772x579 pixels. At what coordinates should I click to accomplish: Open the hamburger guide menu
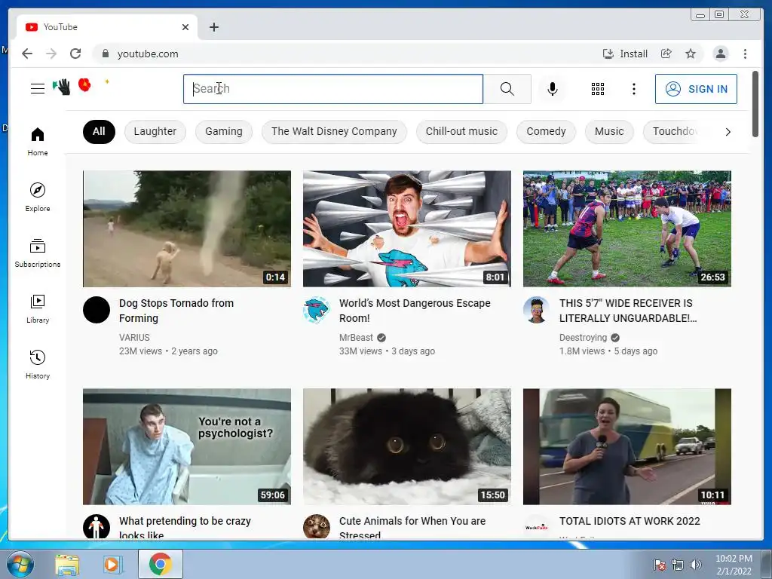[38, 89]
